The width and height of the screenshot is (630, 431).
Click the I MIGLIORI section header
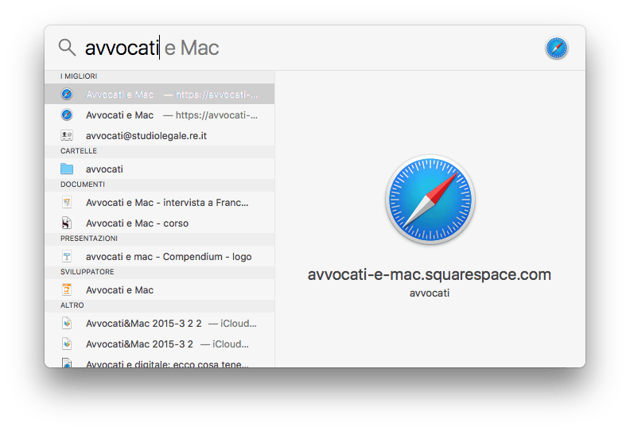click(x=79, y=76)
